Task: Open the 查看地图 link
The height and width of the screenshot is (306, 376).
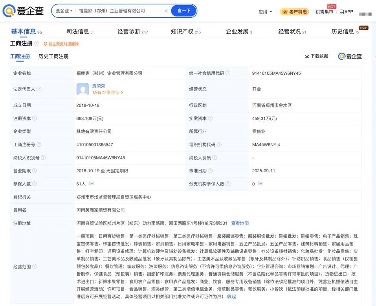Action: click(x=240, y=223)
